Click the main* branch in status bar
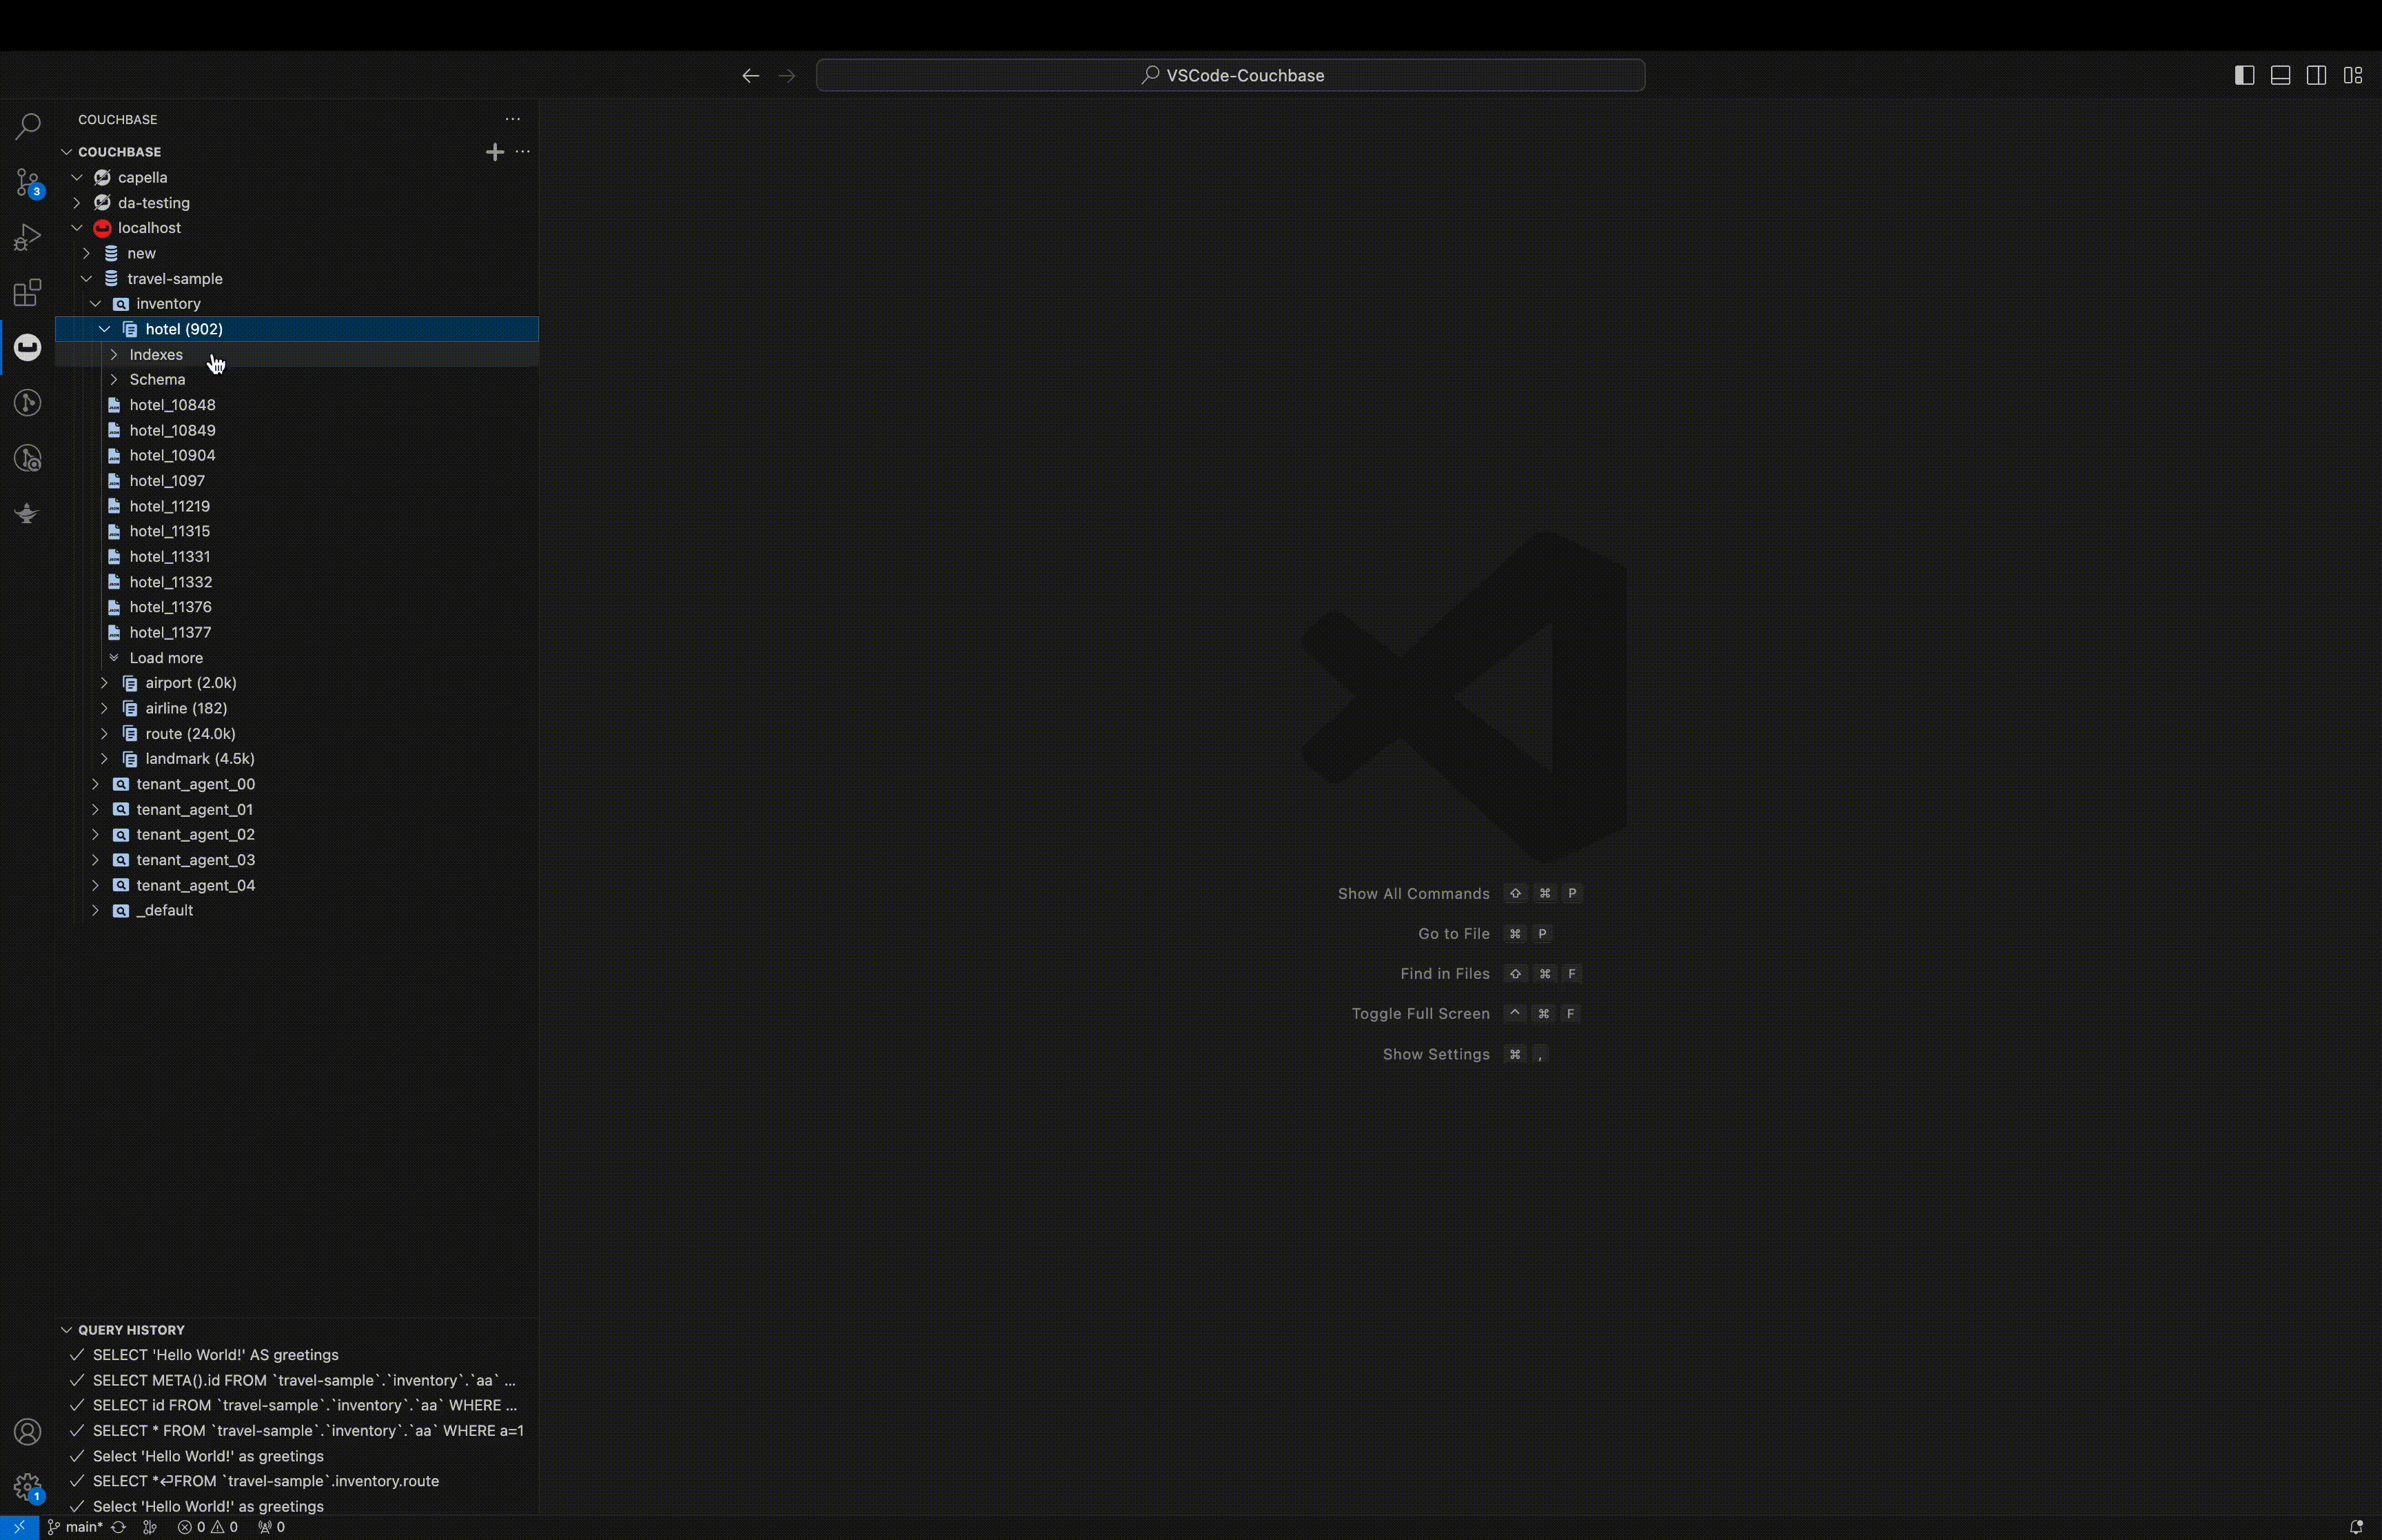This screenshot has height=1540, width=2382. click(75, 1527)
